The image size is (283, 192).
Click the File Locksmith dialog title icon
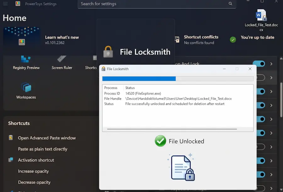(103, 69)
